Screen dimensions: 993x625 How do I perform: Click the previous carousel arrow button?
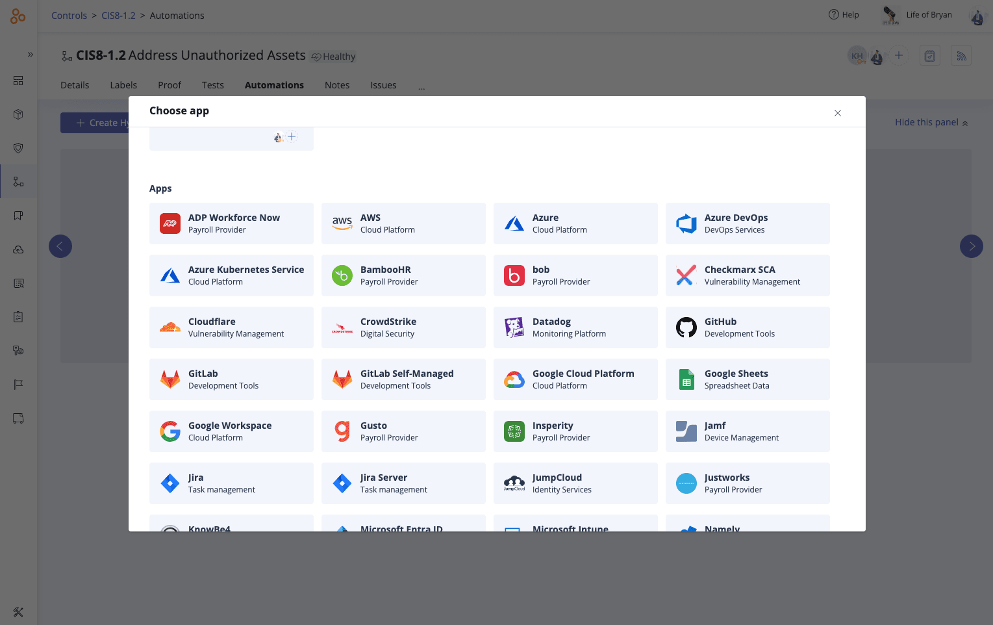pyautogui.click(x=60, y=246)
